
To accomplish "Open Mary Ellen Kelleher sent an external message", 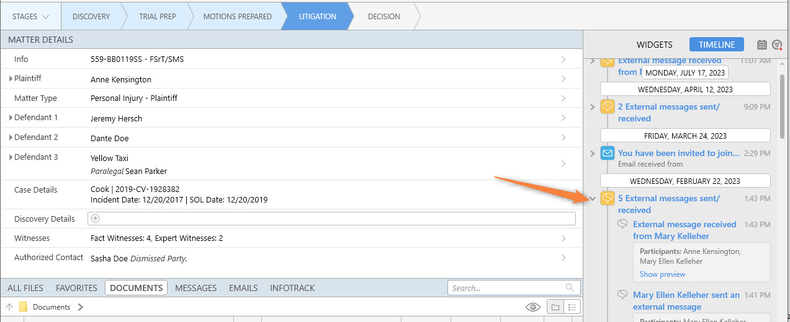I will [686, 301].
